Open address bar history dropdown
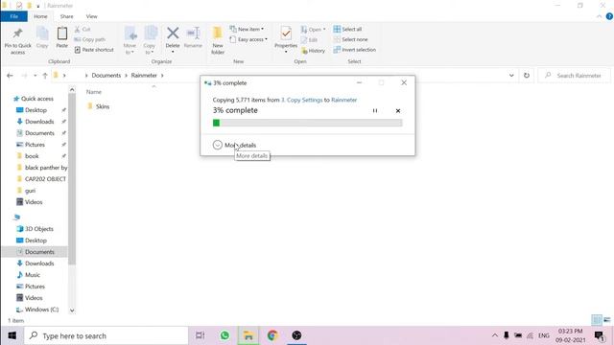This screenshot has width=614, height=345. pyautogui.click(x=511, y=76)
